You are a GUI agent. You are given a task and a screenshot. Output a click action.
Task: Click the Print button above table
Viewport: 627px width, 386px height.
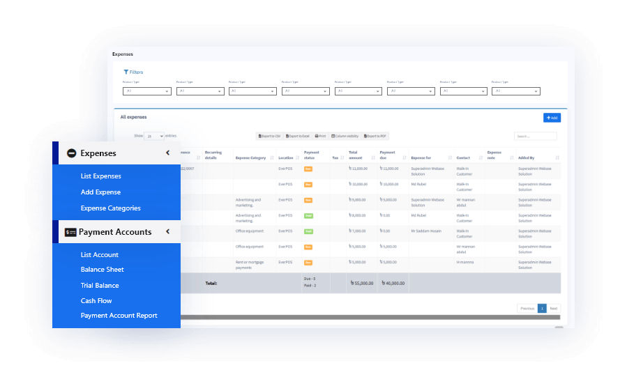coord(321,136)
